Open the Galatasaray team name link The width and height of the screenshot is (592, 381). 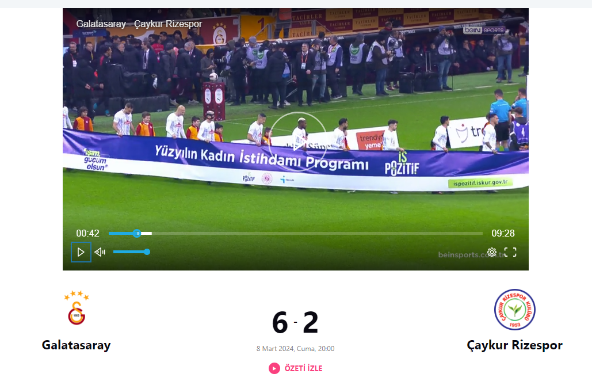[77, 345]
